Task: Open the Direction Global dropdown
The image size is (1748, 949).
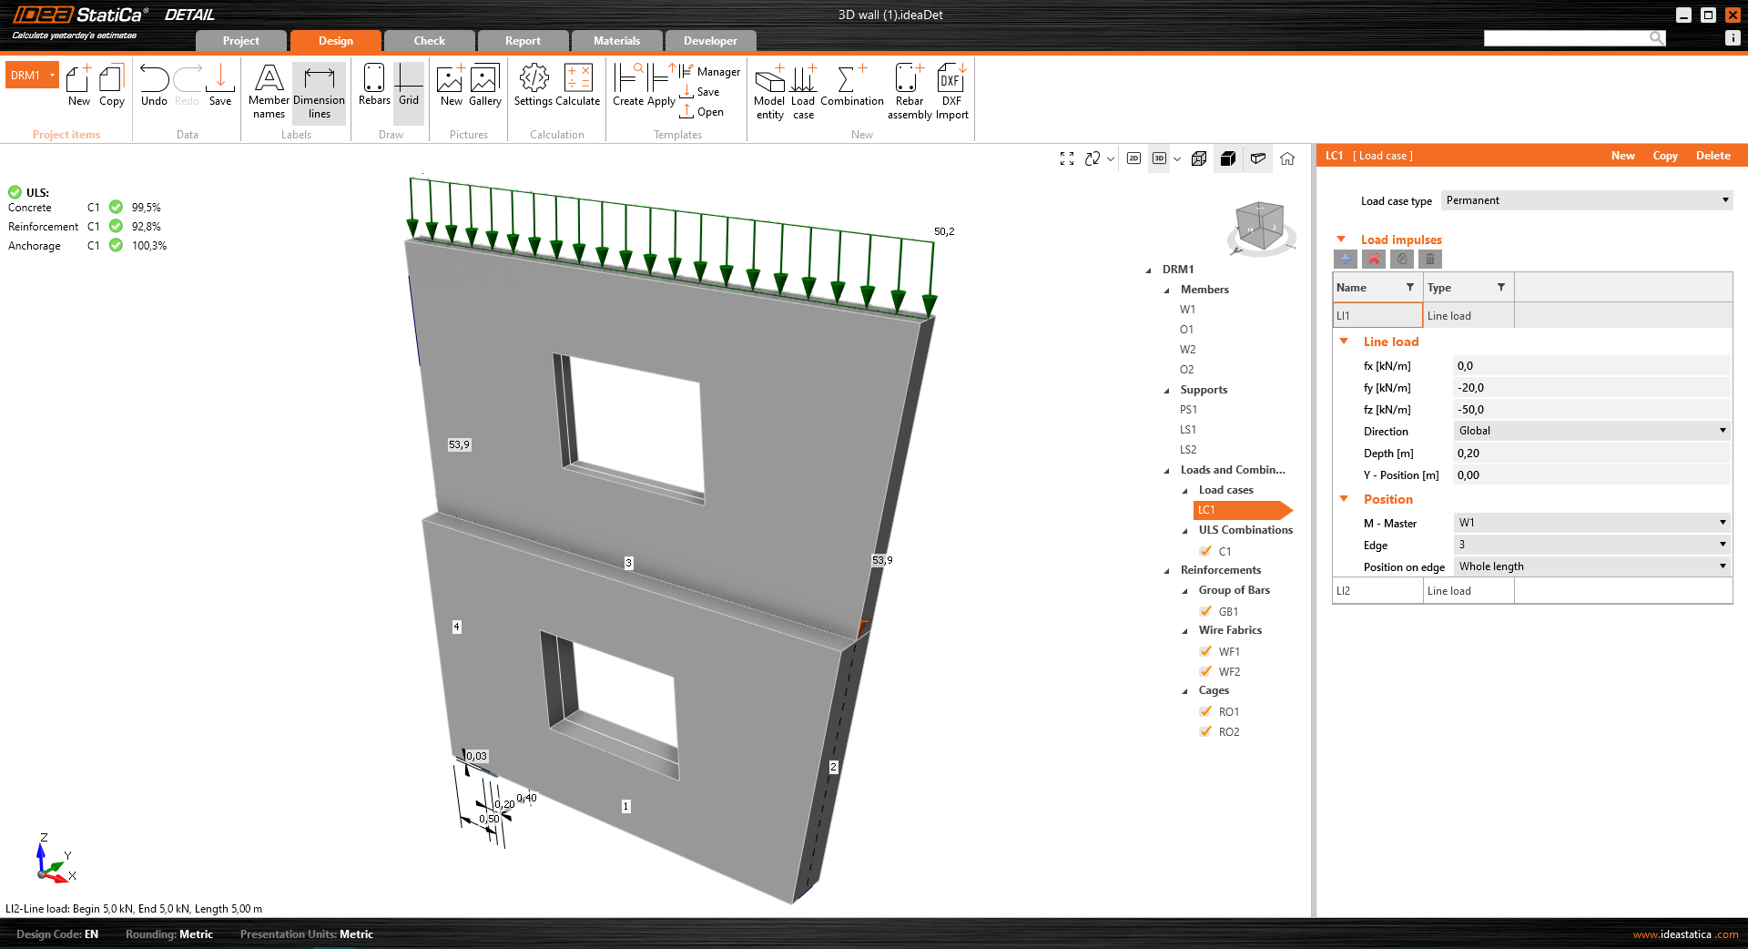Action: click(1591, 431)
